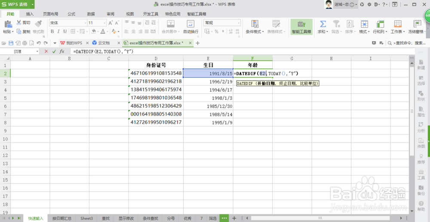The height and width of the screenshot is (222, 430).
Task: Open the number format 常规 dropdown
Action: tap(239, 23)
